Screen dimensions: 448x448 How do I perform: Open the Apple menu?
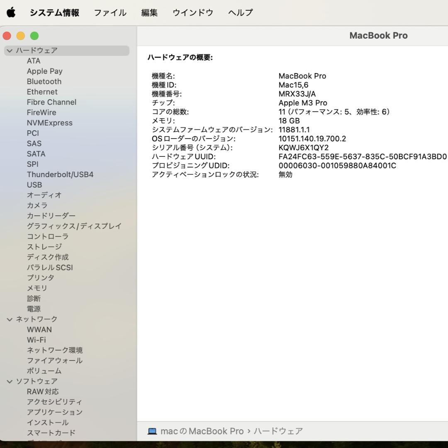[11, 12]
